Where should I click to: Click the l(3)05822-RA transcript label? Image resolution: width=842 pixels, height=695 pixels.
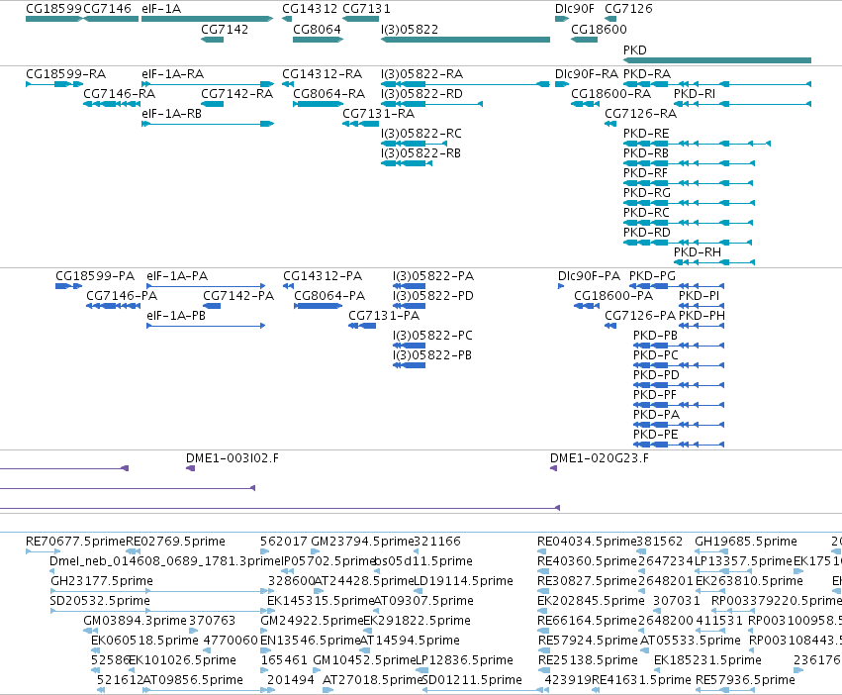[422, 74]
